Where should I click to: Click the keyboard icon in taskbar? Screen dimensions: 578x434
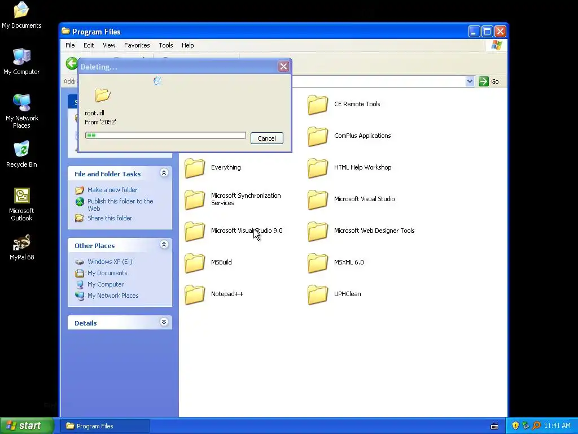tap(494, 426)
